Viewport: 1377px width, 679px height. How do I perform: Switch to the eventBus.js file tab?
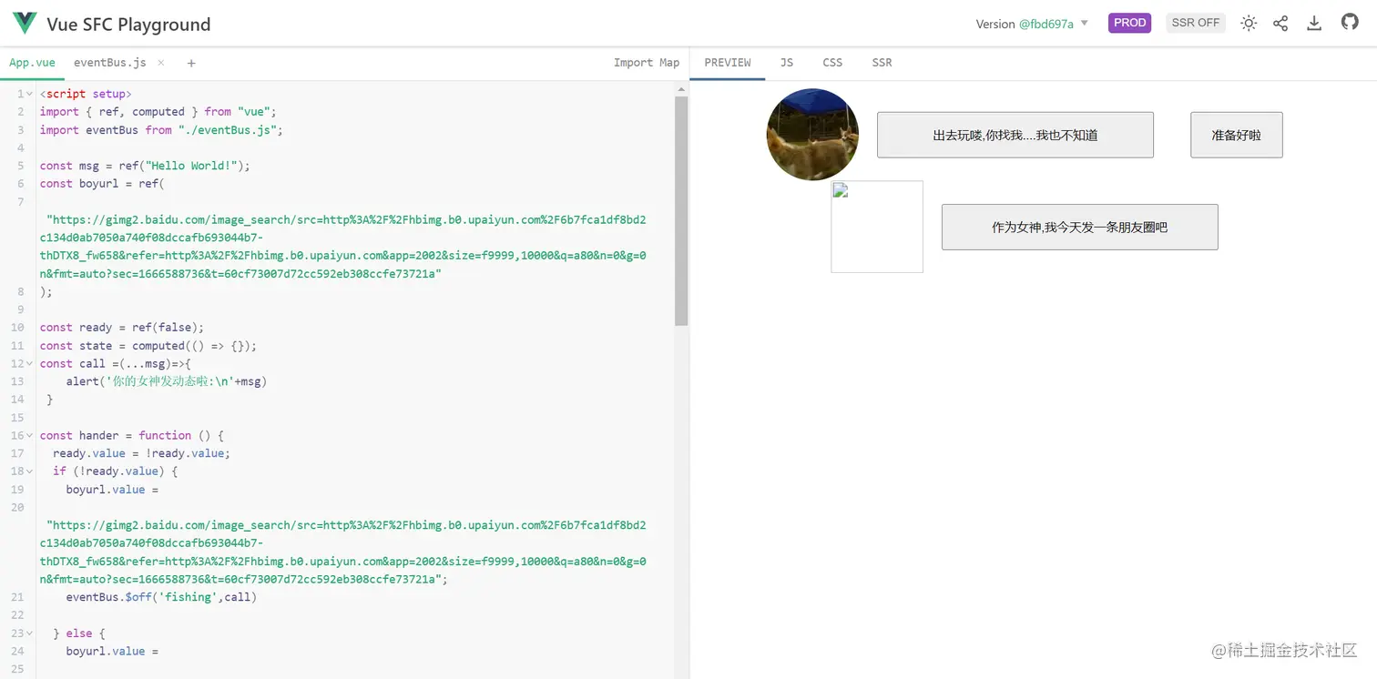point(110,63)
